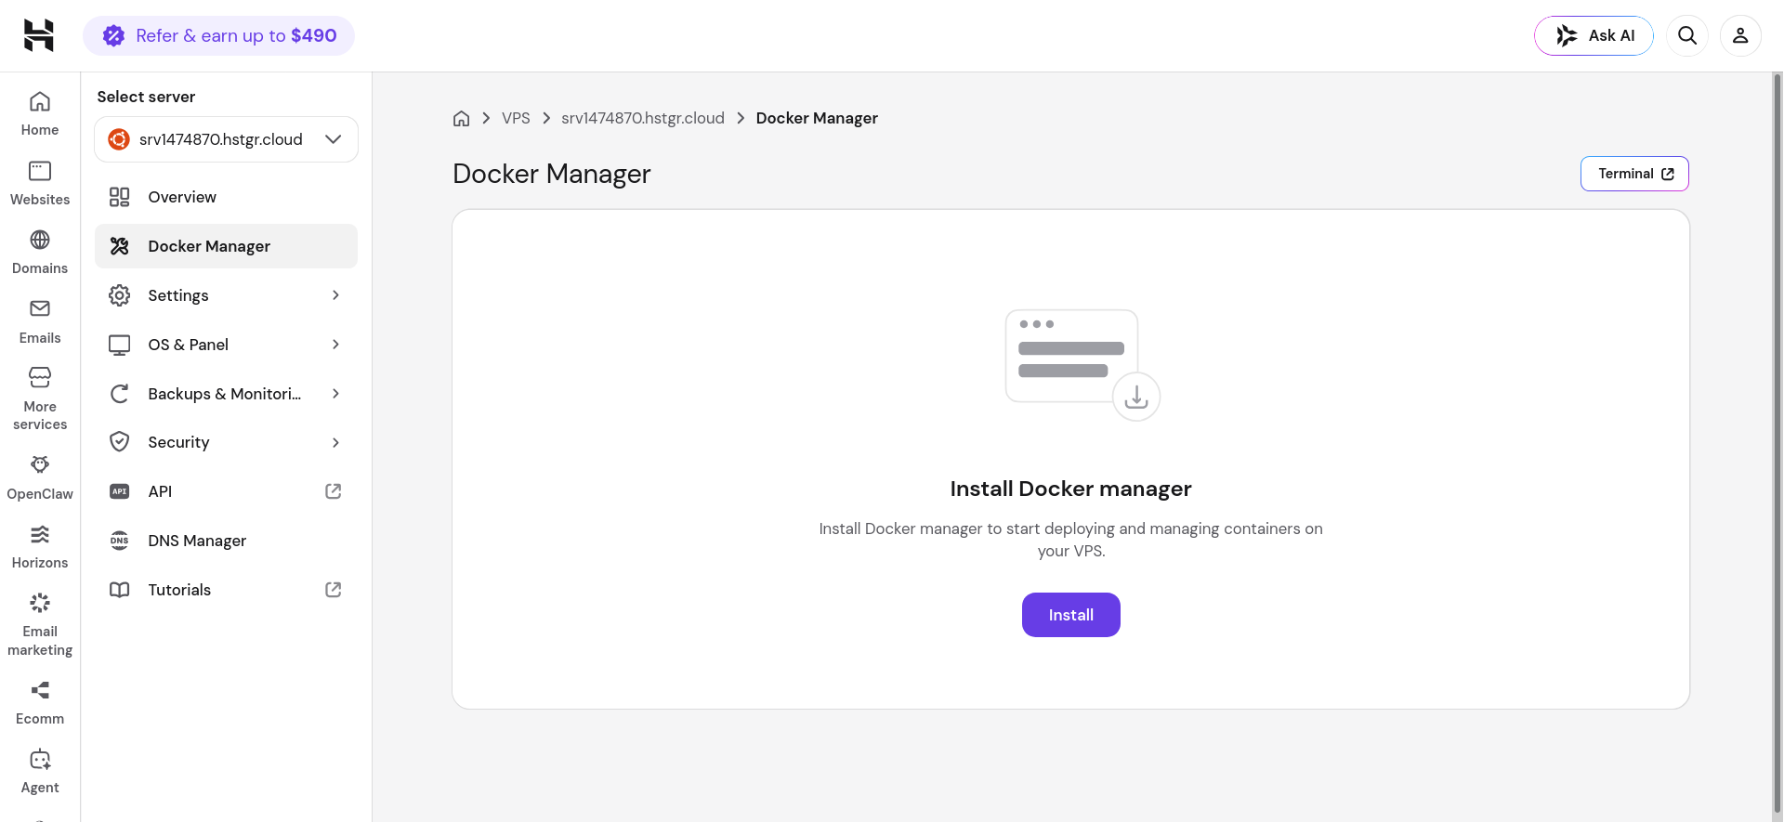Select the OS & Panel menu label
Screen dimensions: 1784x822
[189, 345]
